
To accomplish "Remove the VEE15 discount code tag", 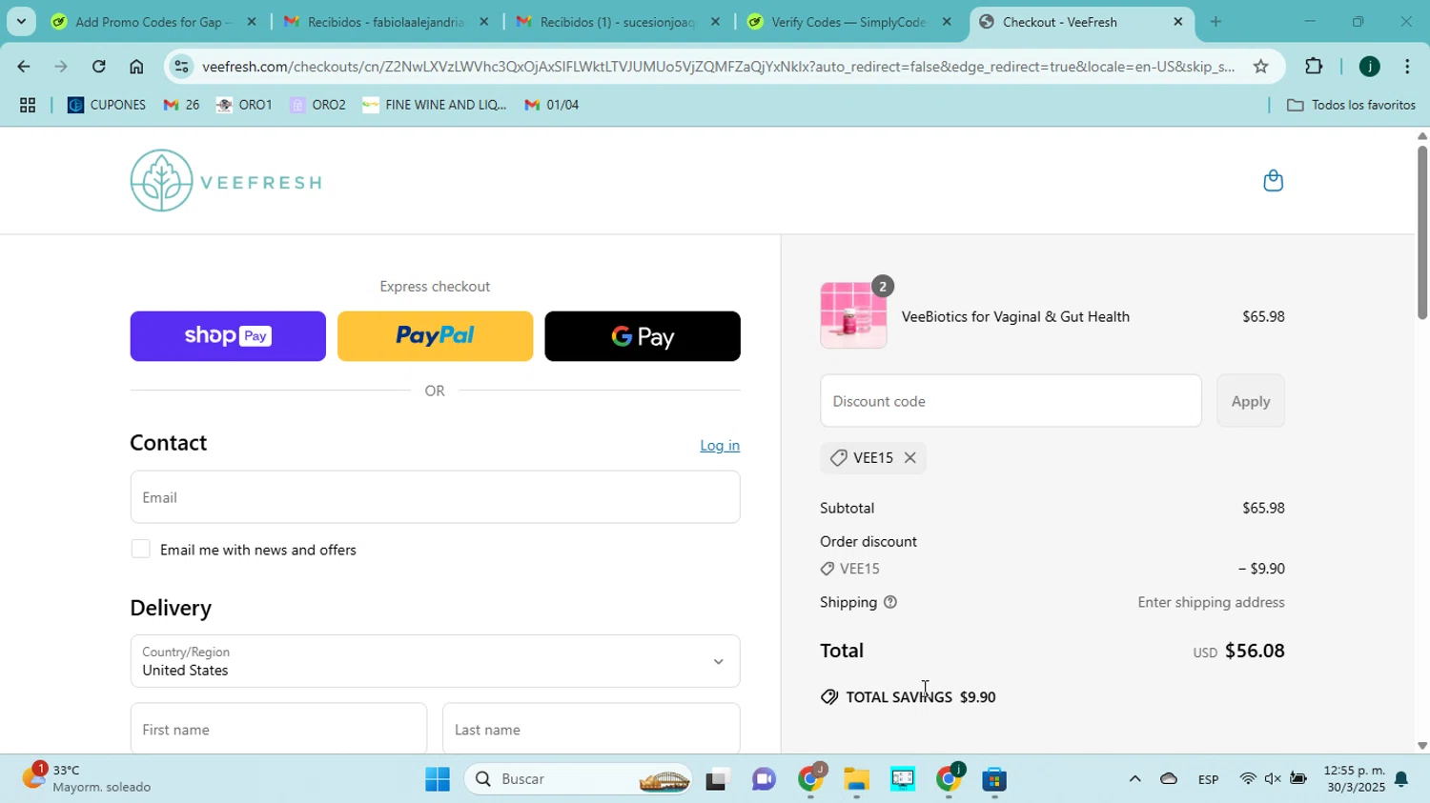I will click(910, 458).
